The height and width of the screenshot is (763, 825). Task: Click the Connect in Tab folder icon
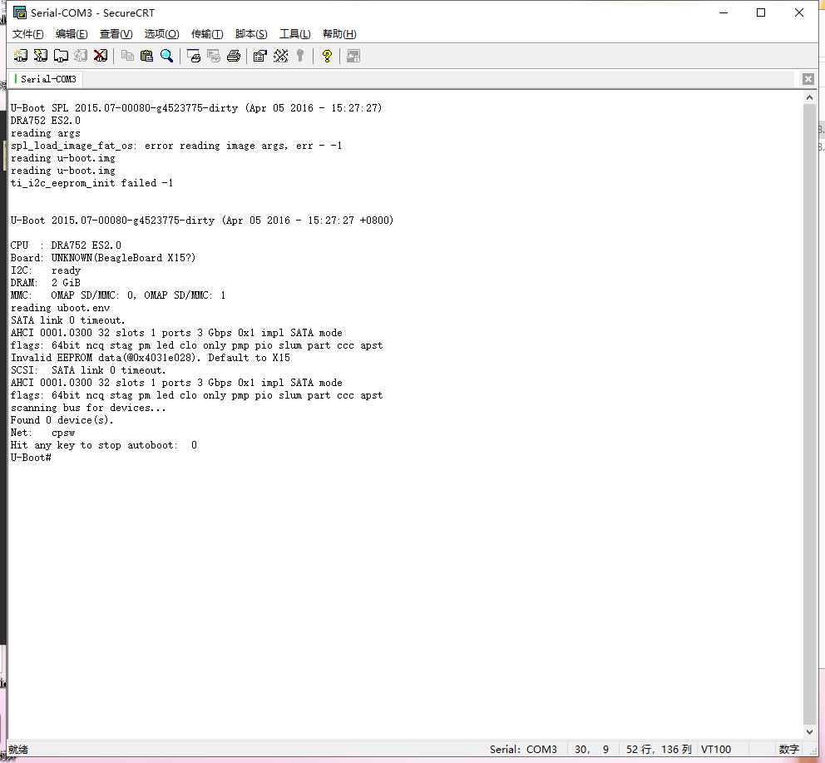tap(61, 56)
